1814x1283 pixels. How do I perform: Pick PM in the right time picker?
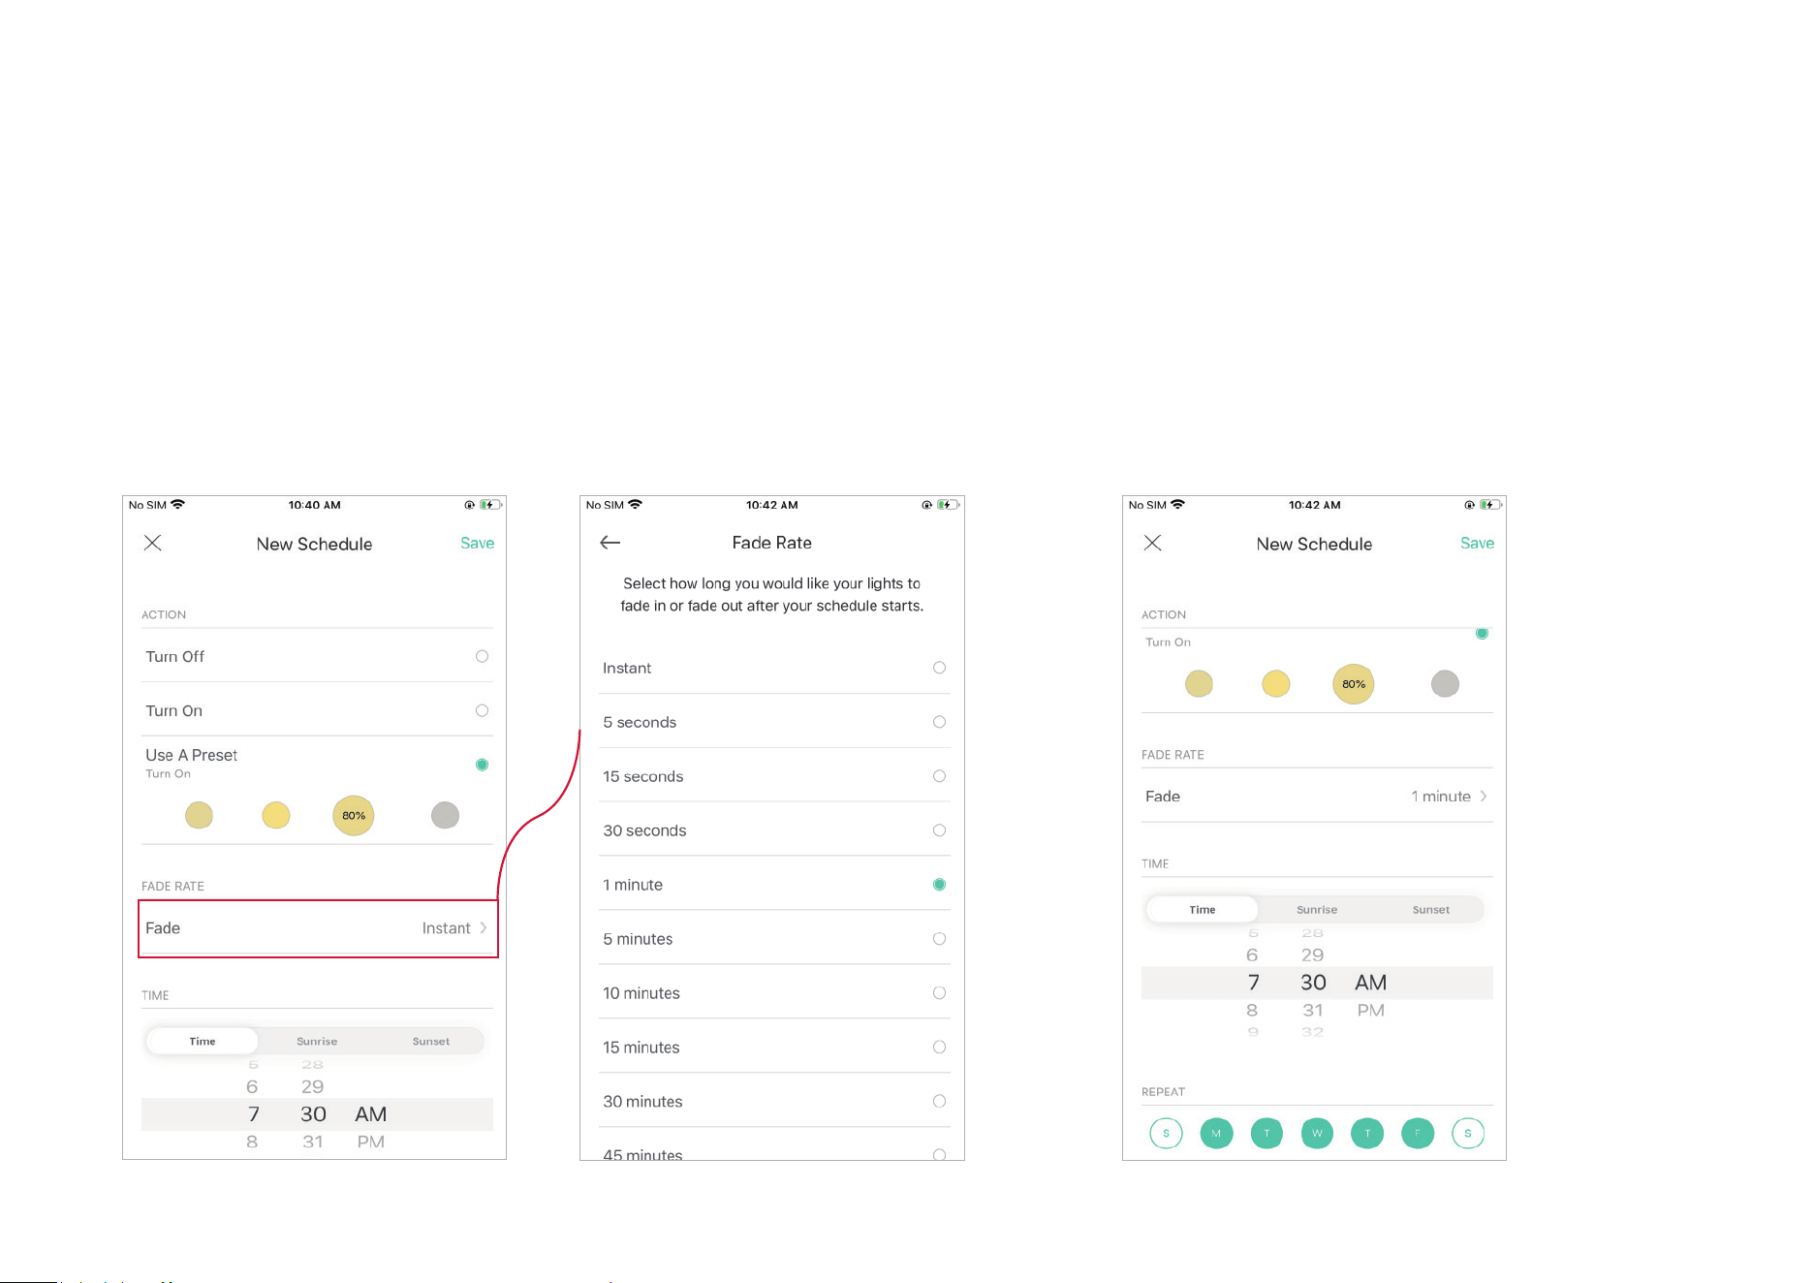coord(1370,1010)
